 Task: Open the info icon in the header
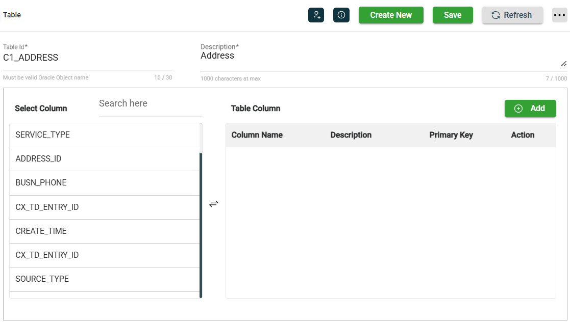coord(341,15)
